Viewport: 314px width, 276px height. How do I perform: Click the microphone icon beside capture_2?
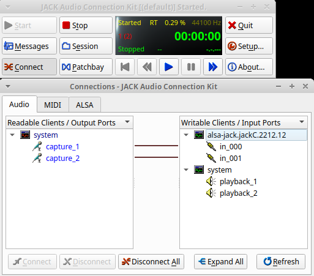[37, 158]
